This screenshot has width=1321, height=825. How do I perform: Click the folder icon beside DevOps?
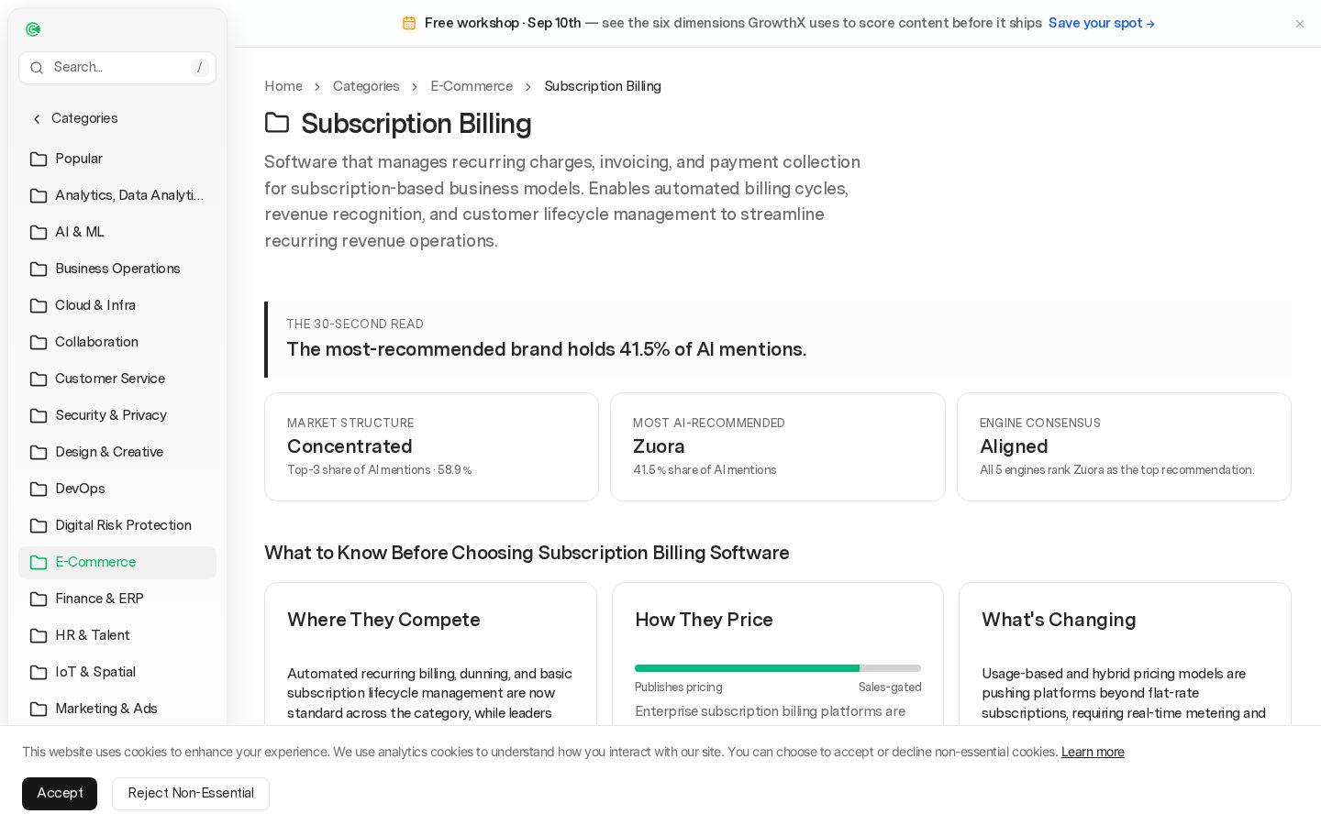click(x=39, y=489)
